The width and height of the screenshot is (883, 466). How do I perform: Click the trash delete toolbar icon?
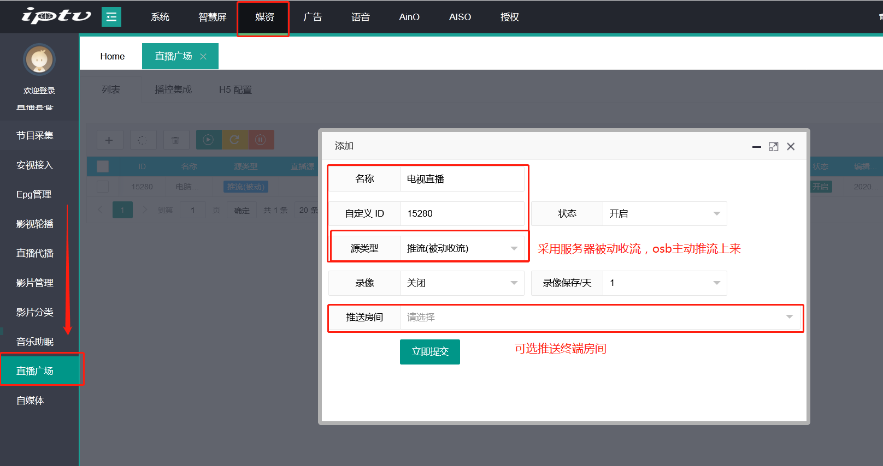pyautogui.click(x=175, y=140)
